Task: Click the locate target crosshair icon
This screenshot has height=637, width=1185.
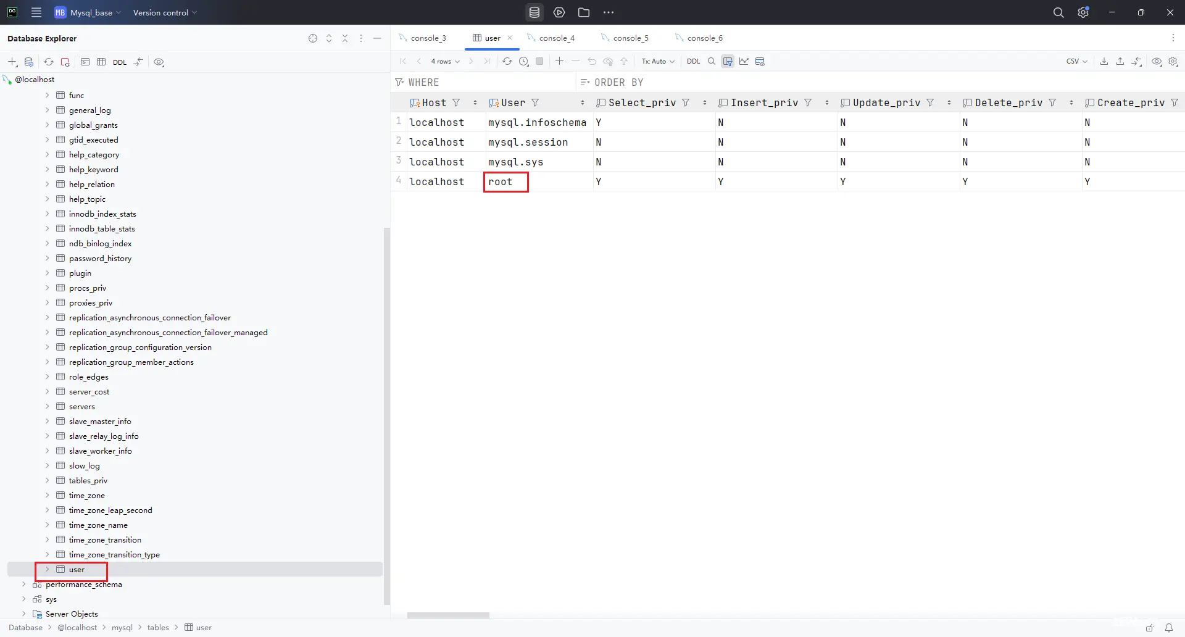Action: (x=313, y=38)
